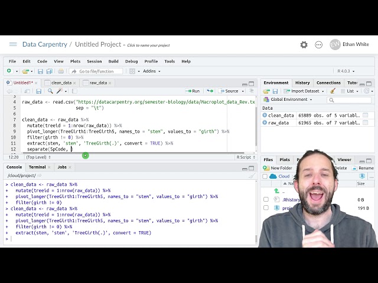Open an existing file folder icon
The width and height of the screenshot is (378, 283).
pyautogui.click(x=25, y=71)
